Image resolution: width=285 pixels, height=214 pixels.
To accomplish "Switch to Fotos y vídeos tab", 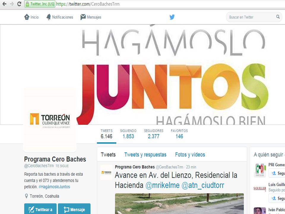I will pos(190,155).
